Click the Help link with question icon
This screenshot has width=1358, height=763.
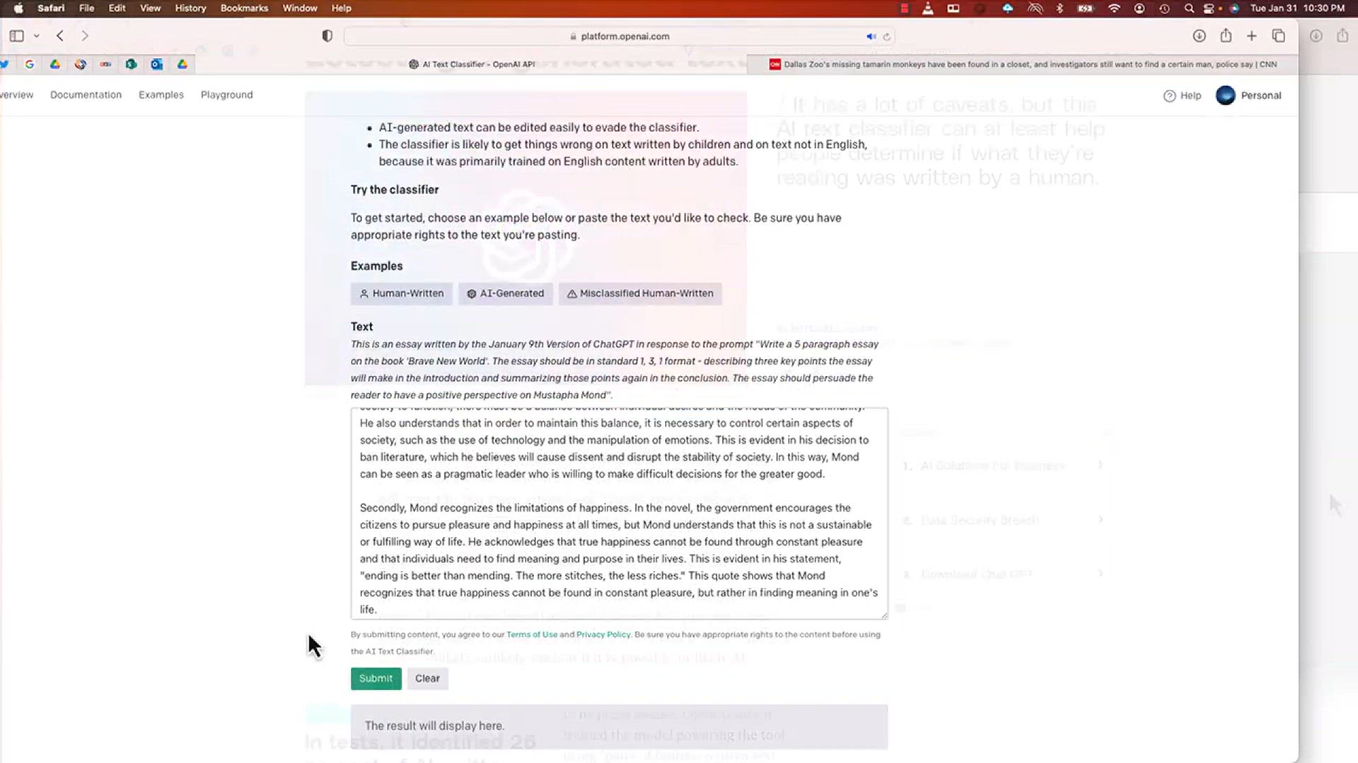point(1182,95)
